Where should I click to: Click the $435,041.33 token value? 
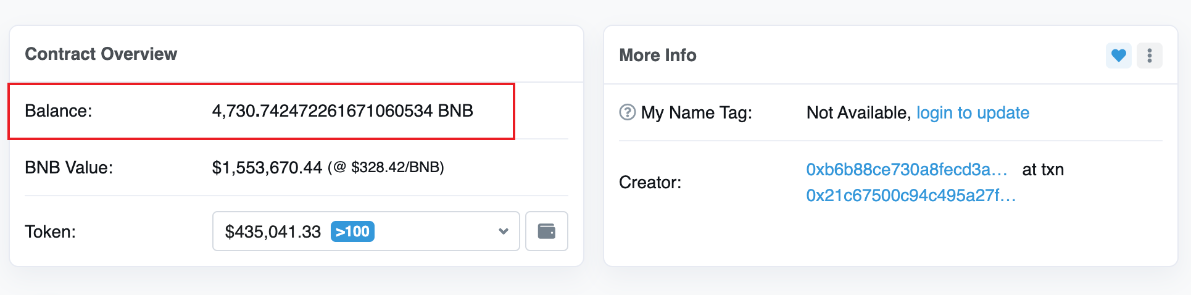point(273,232)
